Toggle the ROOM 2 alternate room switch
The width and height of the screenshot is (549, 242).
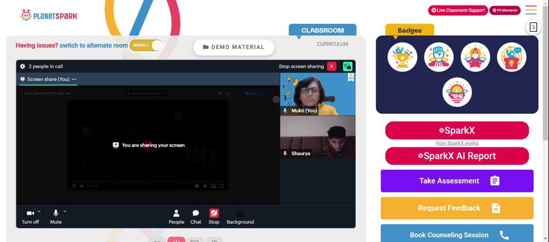[x=146, y=45]
